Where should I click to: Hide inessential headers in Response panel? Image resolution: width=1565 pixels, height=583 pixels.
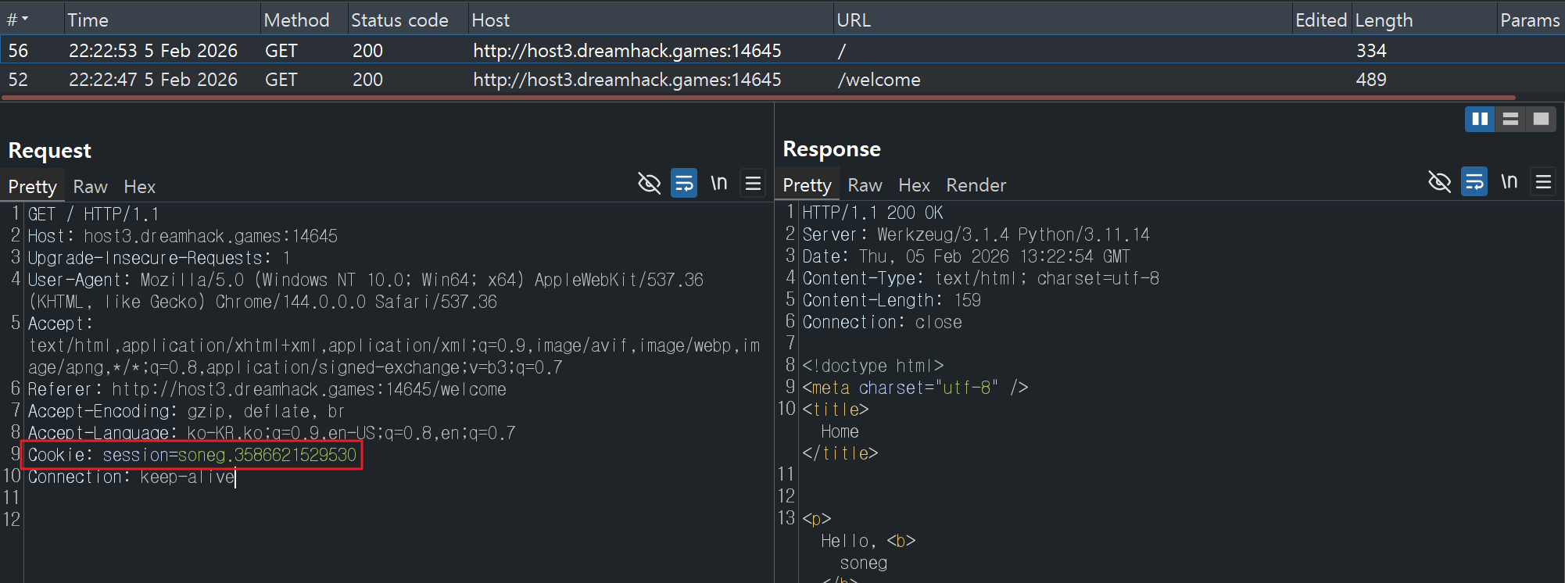click(x=1439, y=182)
